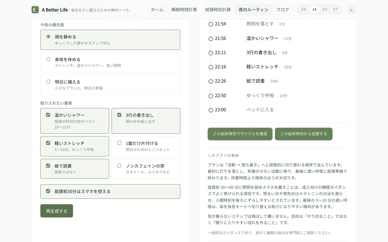Uncheck 温かいシャワー checkbox
Screen dimensions: 388x242
48,115
